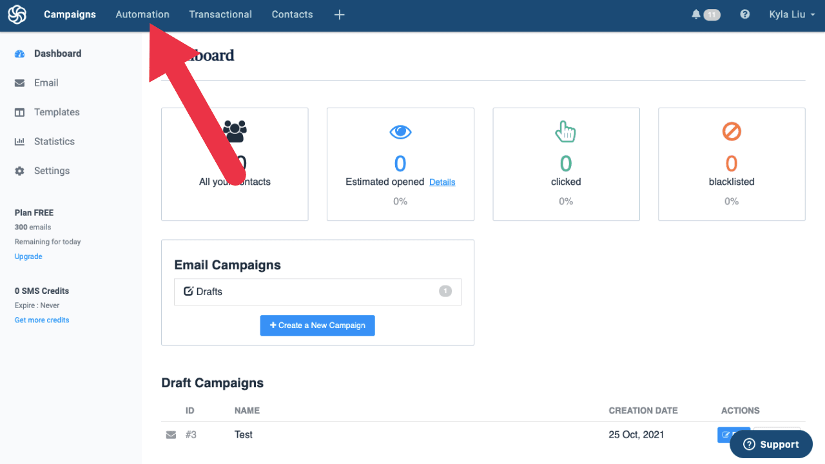Click the Dashboard gauge icon in sidebar
Screen dimensions: 825x464
pyautogui.click(x=20, y=53)
